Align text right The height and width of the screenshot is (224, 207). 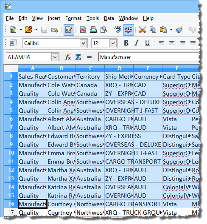182,43
